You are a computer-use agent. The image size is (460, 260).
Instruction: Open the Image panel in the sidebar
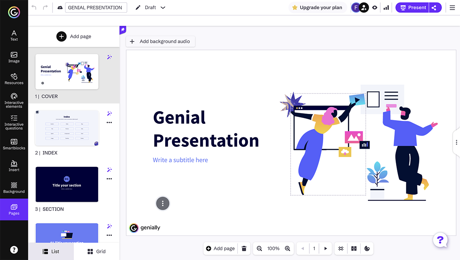pyautogui.click(x=14, y=57)
